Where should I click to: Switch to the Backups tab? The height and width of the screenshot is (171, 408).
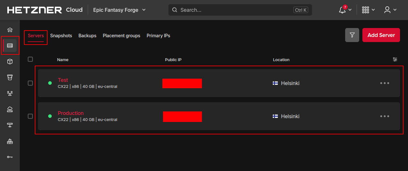87,36
